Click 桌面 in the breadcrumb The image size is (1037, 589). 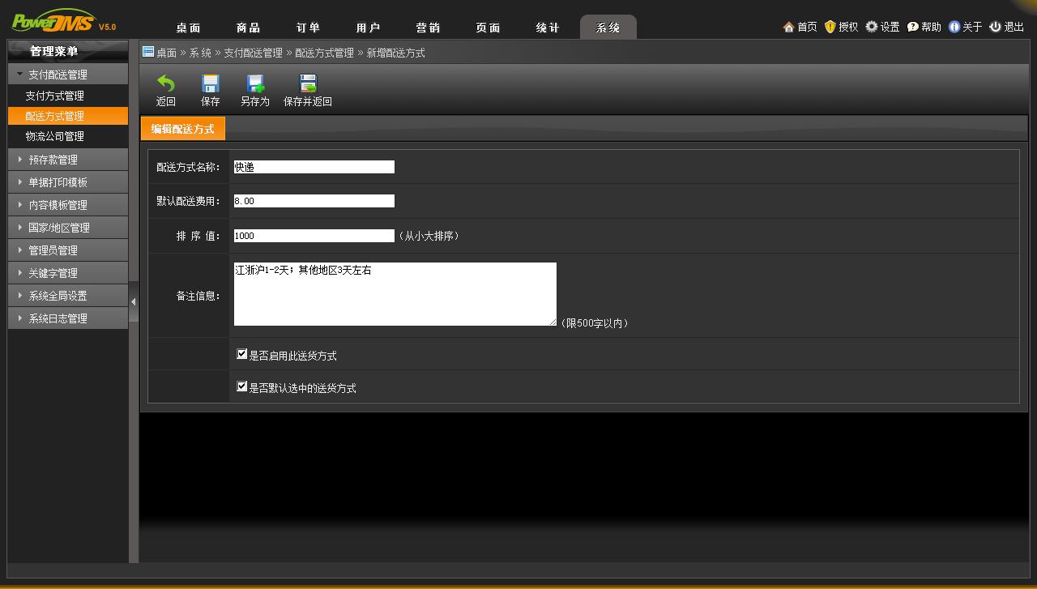(x=167, y=53)
